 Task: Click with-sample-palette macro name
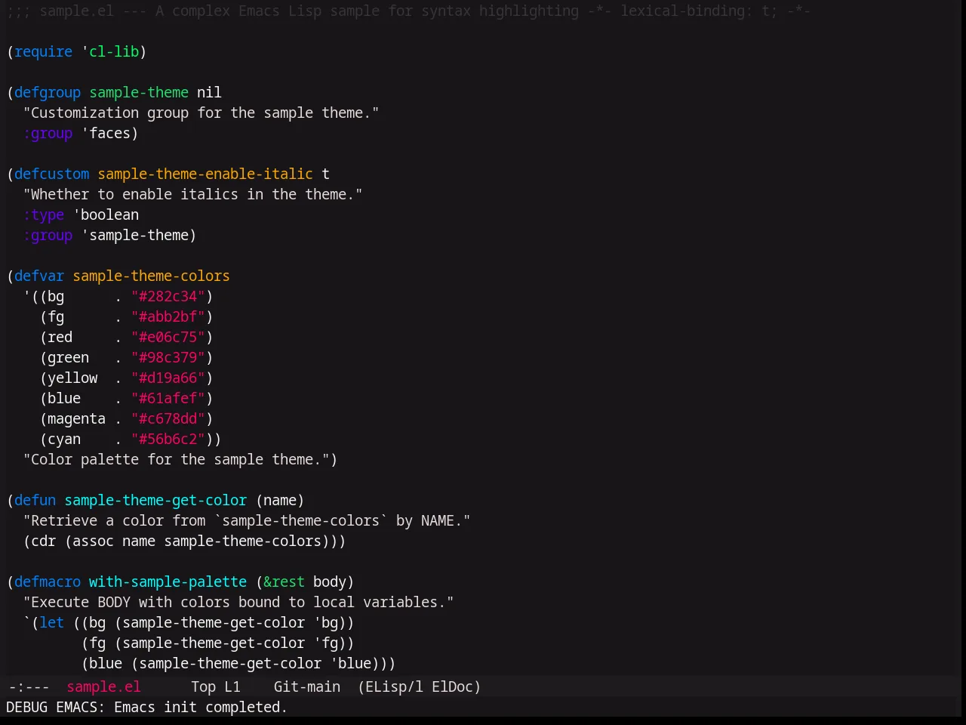168,582
